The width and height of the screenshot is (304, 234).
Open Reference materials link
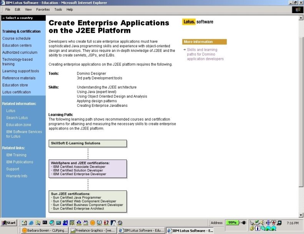click(x=19, y=78)
